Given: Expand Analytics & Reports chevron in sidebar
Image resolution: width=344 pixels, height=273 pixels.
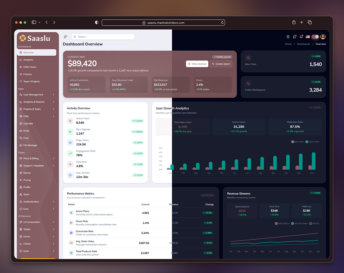Looking at the screenshot, I should point(54,102).
